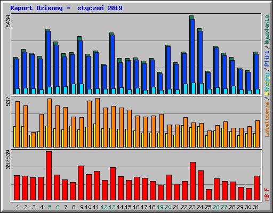Screen dimensions: 273x213
Task: Click the 352539 axis value label
Action: (x=8, y=159)
